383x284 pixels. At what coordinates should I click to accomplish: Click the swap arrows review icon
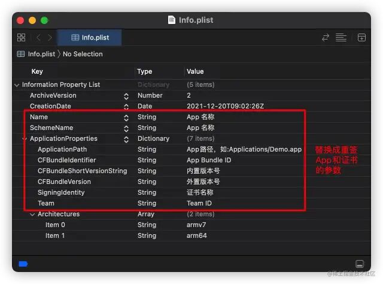click(x=326, y=37)
